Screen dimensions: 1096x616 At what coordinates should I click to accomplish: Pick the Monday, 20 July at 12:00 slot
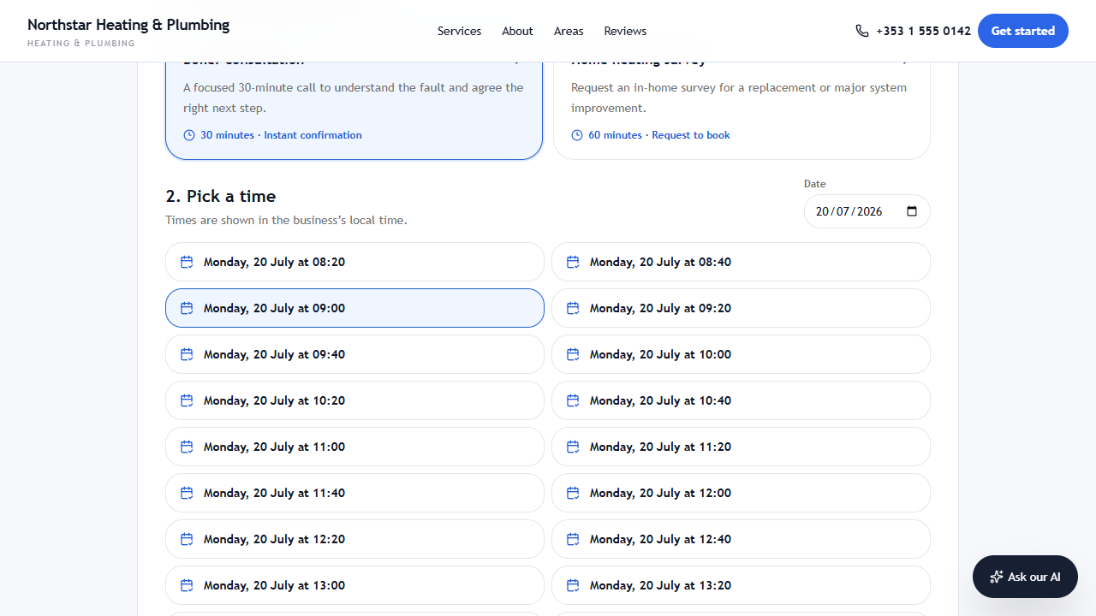[x=741, y=493]
